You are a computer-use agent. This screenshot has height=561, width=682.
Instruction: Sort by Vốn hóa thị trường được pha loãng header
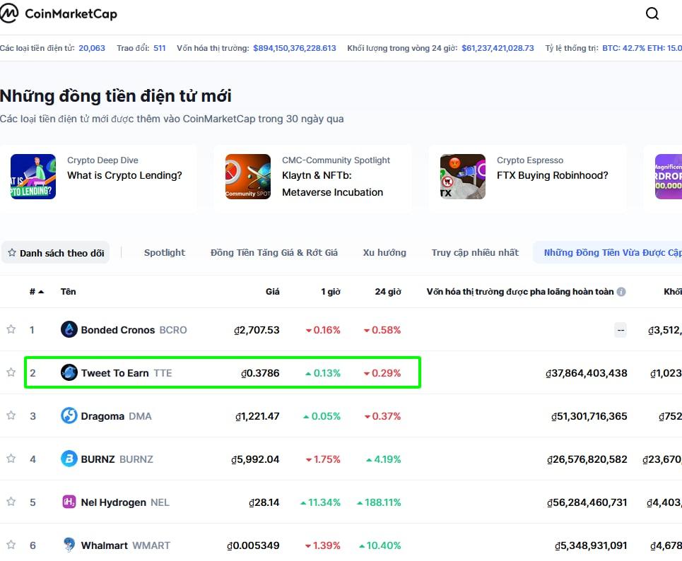(519, 292)
